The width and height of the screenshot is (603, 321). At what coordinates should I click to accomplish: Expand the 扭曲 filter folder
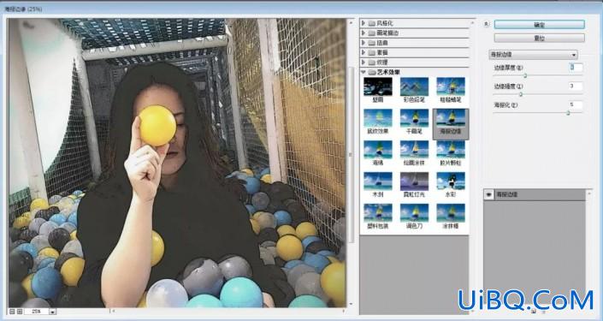coord(364,43)
